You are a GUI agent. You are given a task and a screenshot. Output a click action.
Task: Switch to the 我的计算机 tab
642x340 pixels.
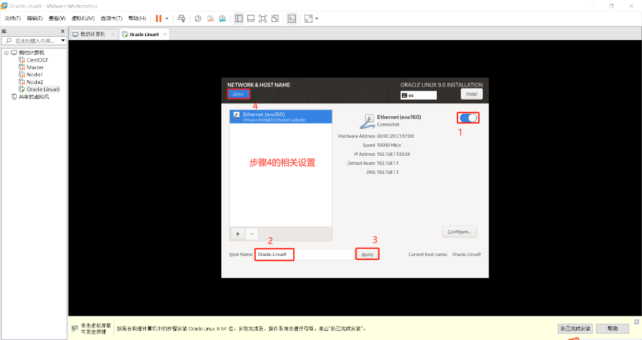point(93,34)
